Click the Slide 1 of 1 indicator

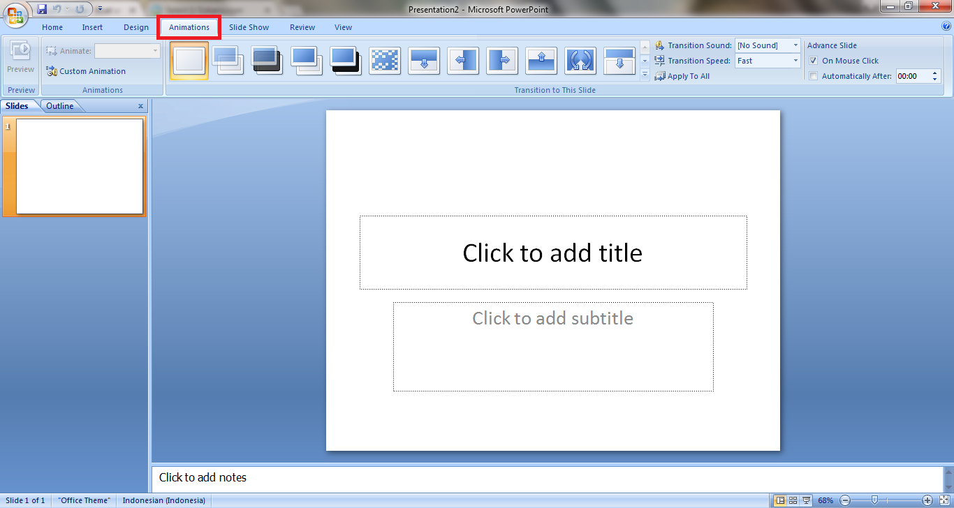click(25, 500)
